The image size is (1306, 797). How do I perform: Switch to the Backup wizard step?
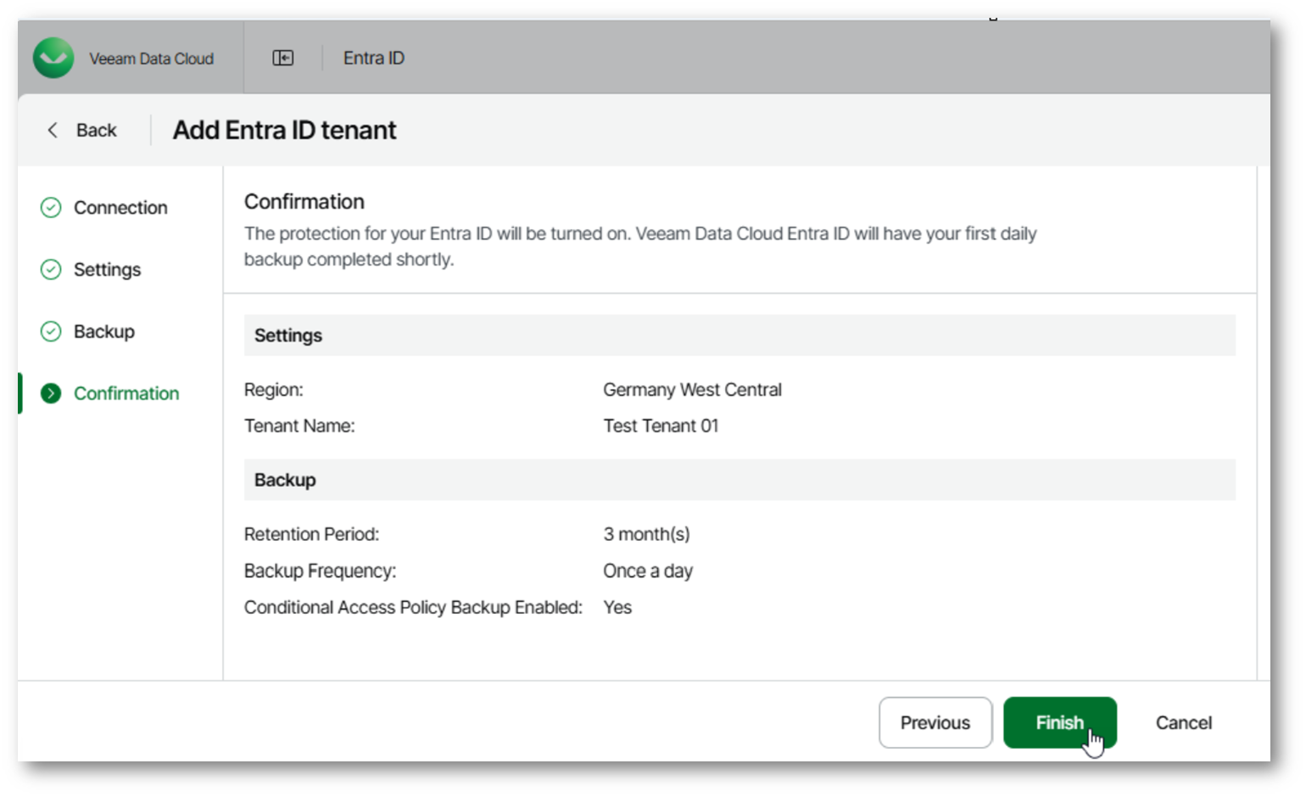coord(103,332)
